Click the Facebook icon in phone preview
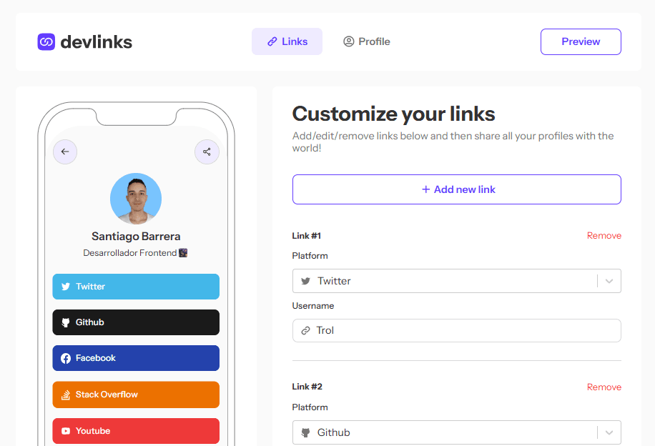The height and width of the screenshot is (446, 655). (66, 358)
